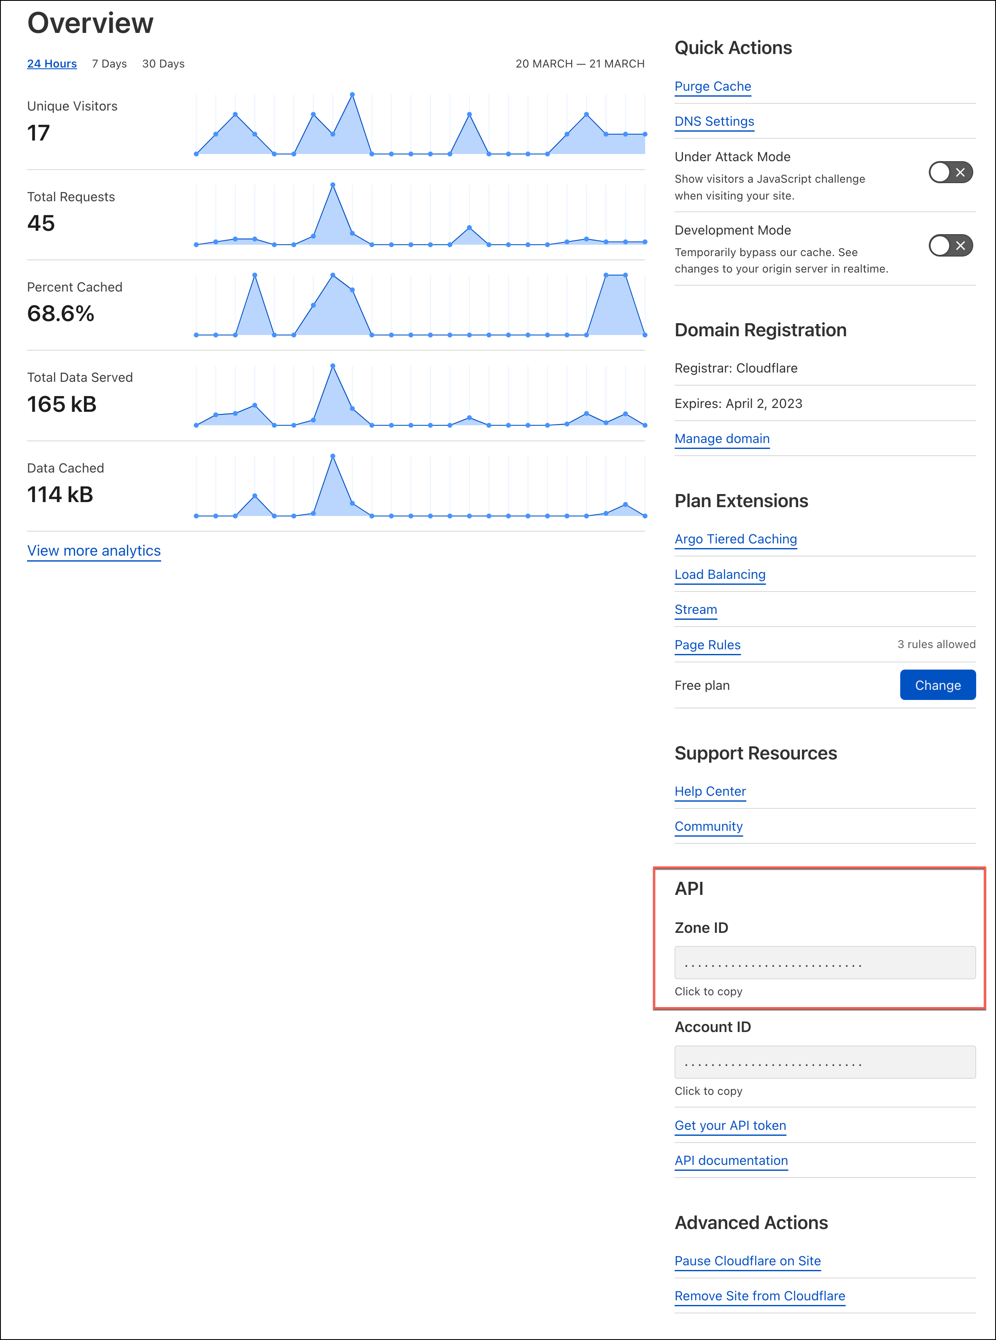Open Argo Tiered Caching
The width and height of the screenshot is (996, 1340).
pos(736,538)
